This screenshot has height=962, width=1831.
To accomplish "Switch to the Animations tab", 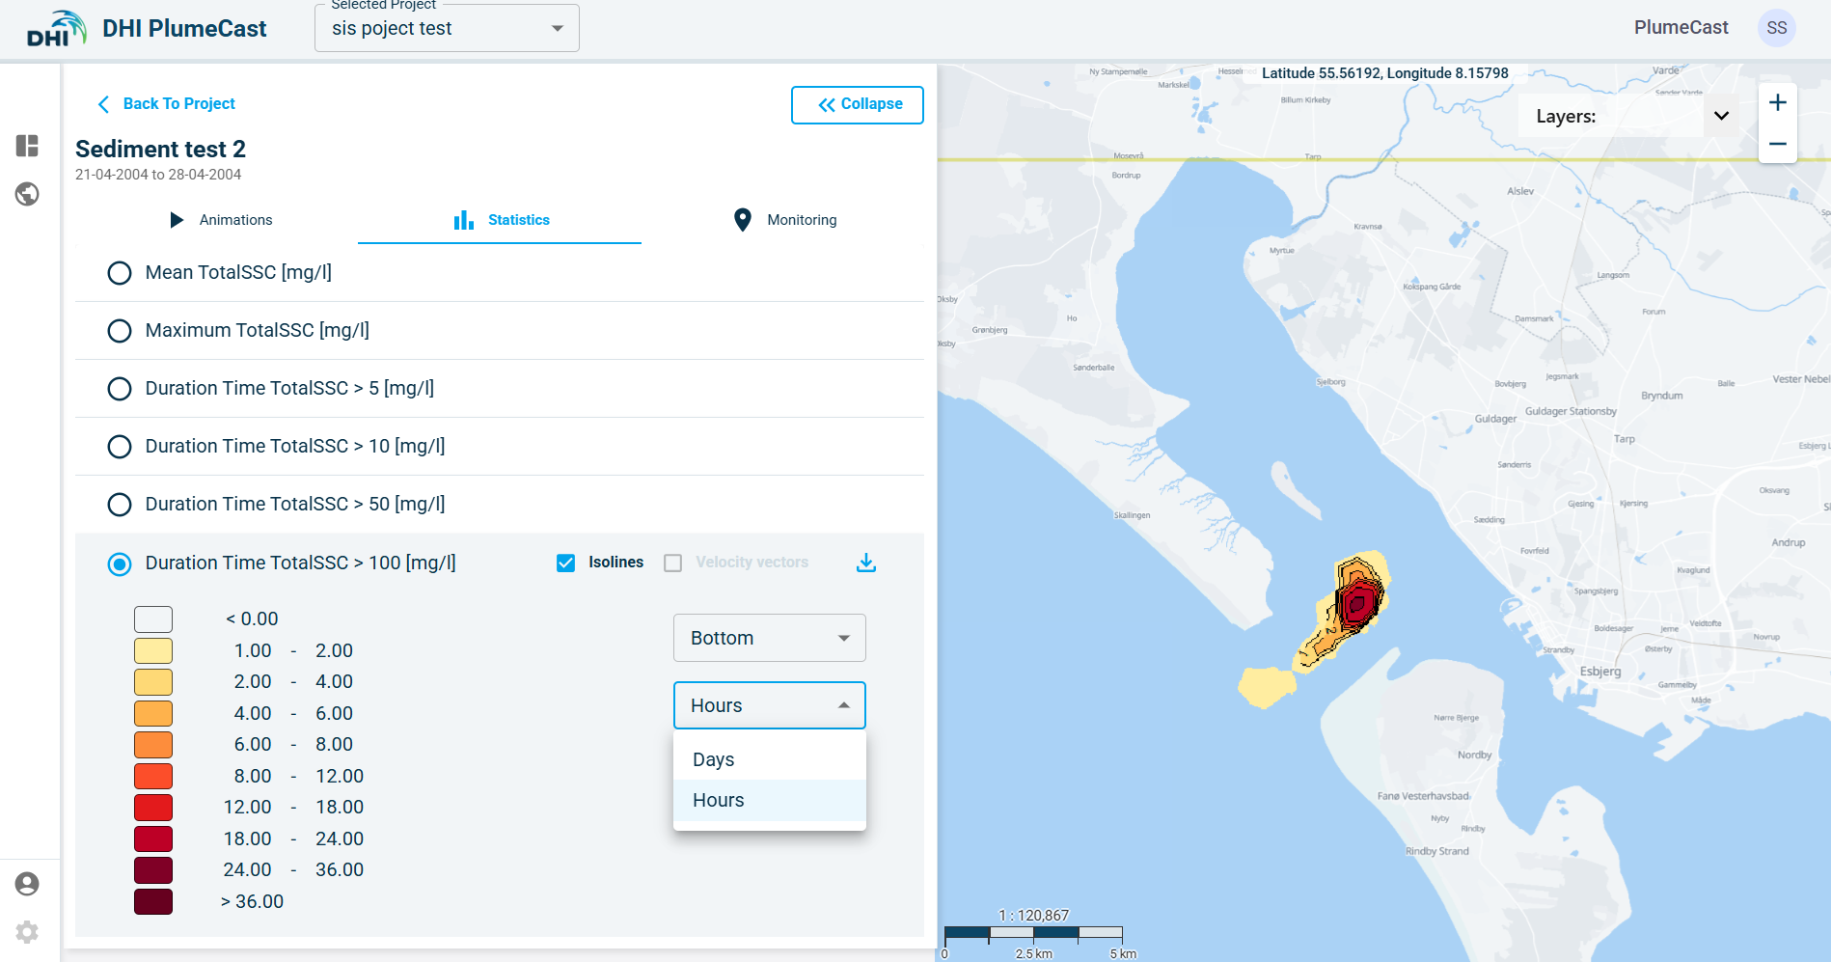I will tap(221, 220).
